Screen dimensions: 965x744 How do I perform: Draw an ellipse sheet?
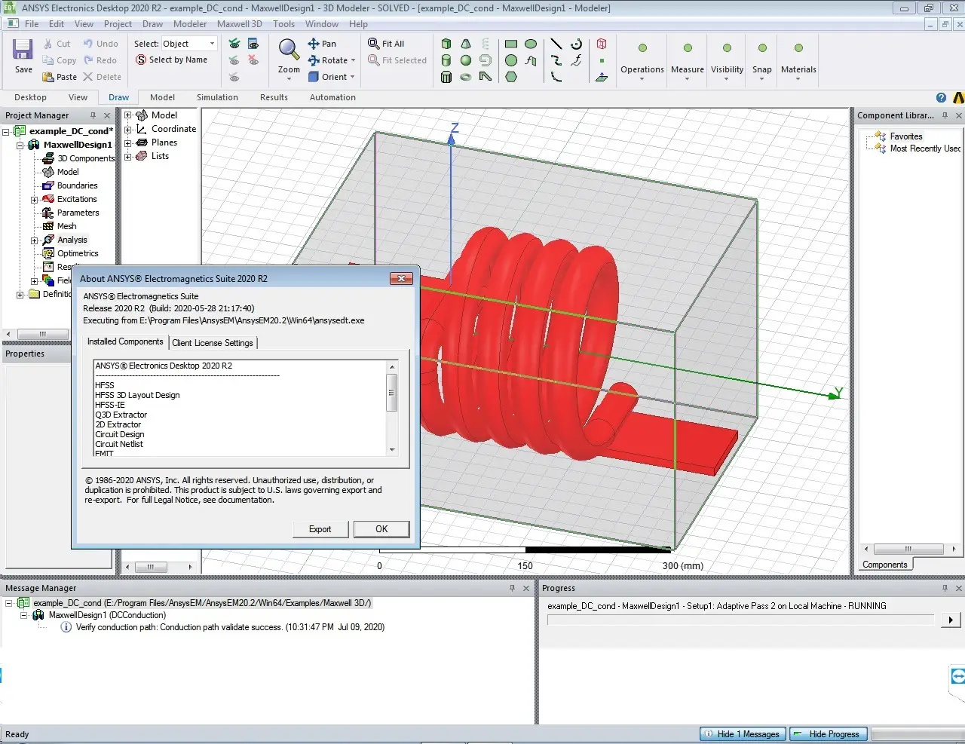(x=531, y=44)
